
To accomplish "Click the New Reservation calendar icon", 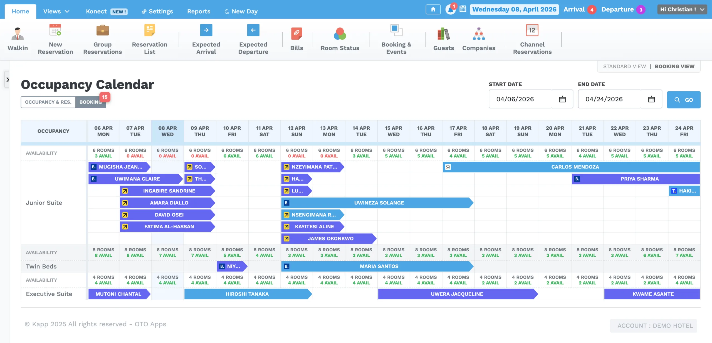I will click(x=55, y=30).
